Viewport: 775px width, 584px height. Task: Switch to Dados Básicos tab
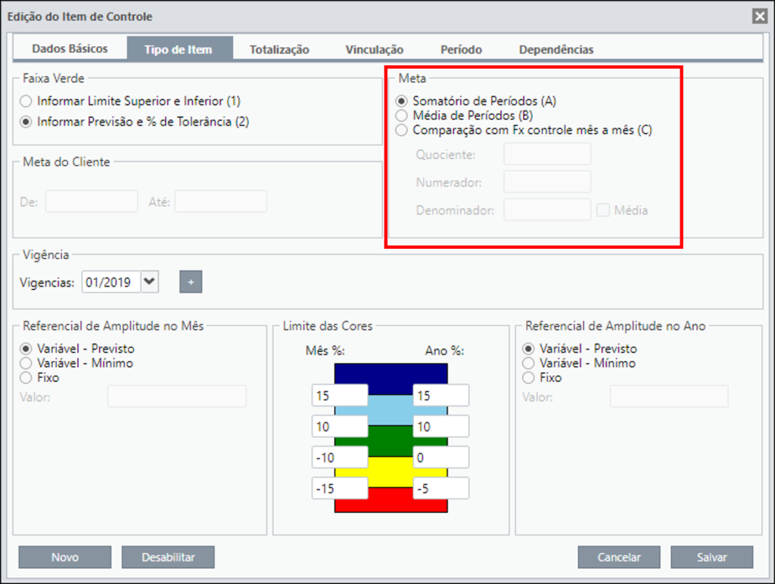(x=70, y=48)
